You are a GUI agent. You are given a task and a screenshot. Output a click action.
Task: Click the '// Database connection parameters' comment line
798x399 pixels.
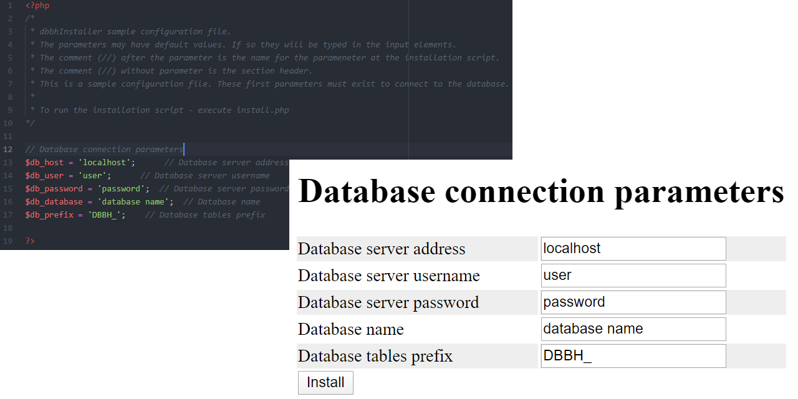tap(103, 149)
